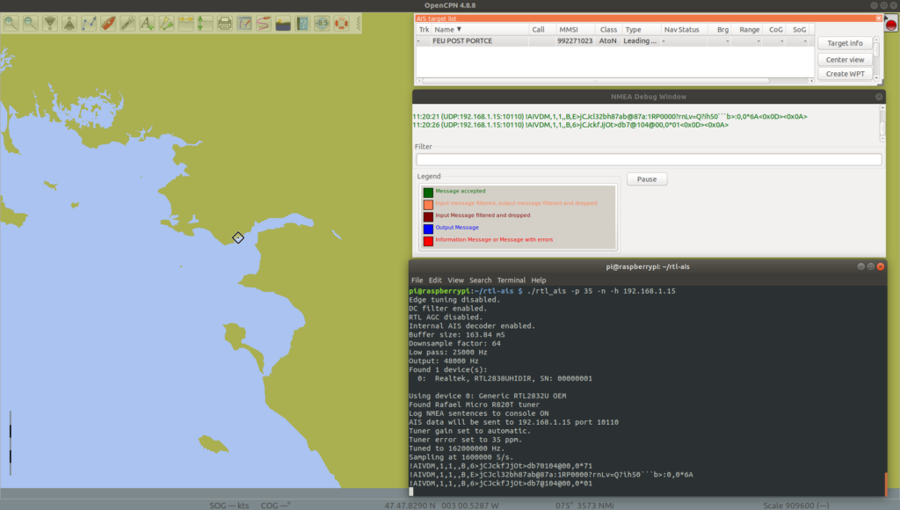Open the Terminal menu in terminal window
This screenshot has width=900, height=510.
tap(511, 280)
